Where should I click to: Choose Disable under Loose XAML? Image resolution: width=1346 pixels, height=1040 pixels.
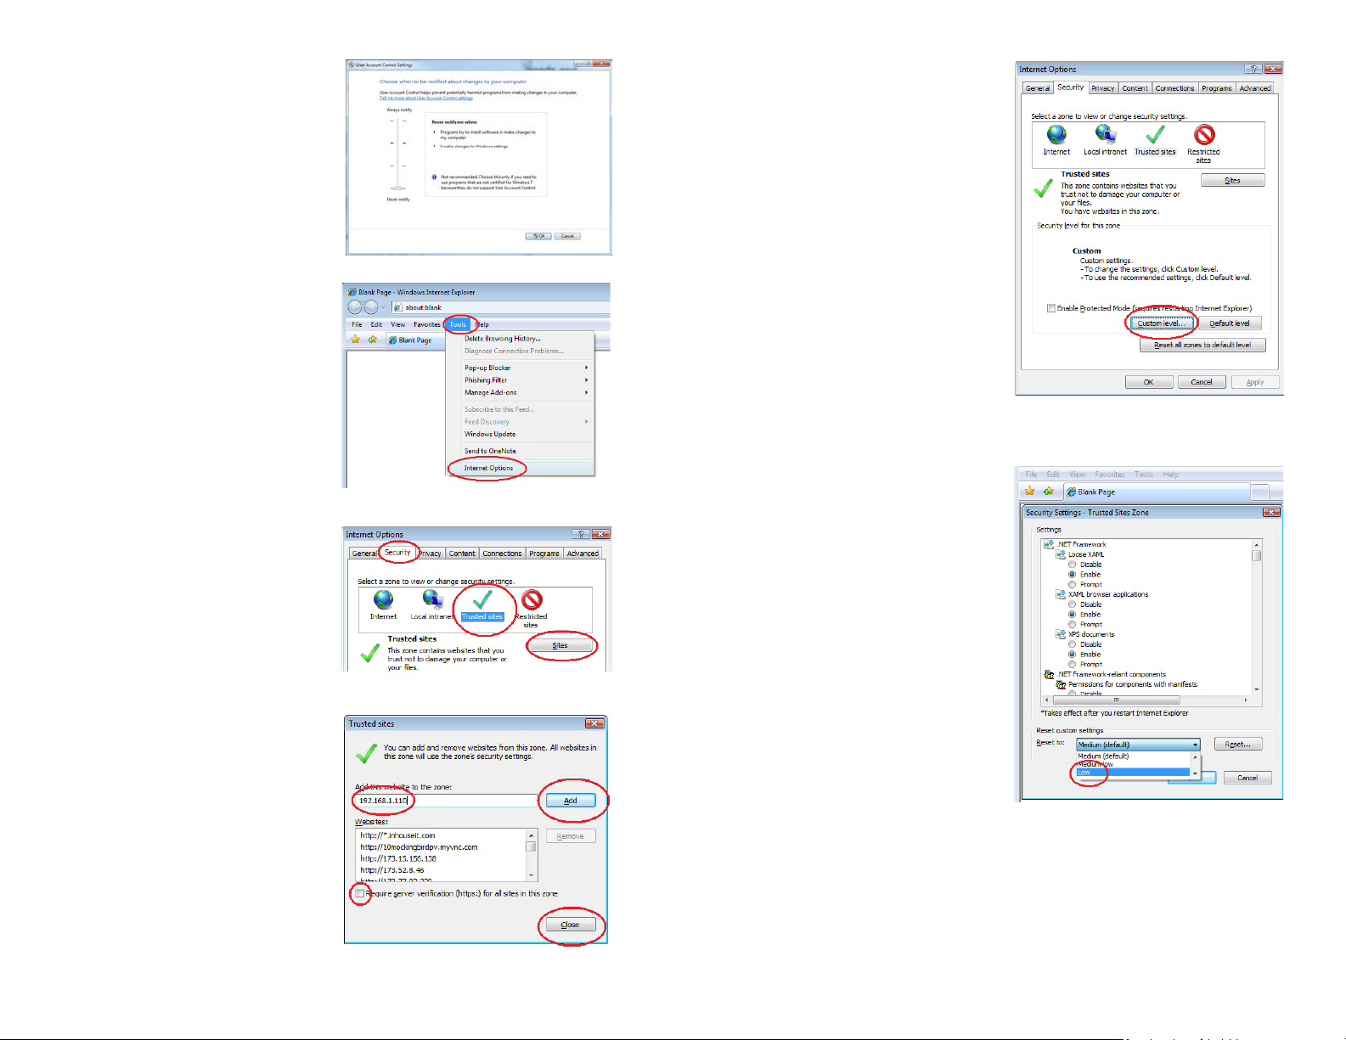(x=1072, y=565)
